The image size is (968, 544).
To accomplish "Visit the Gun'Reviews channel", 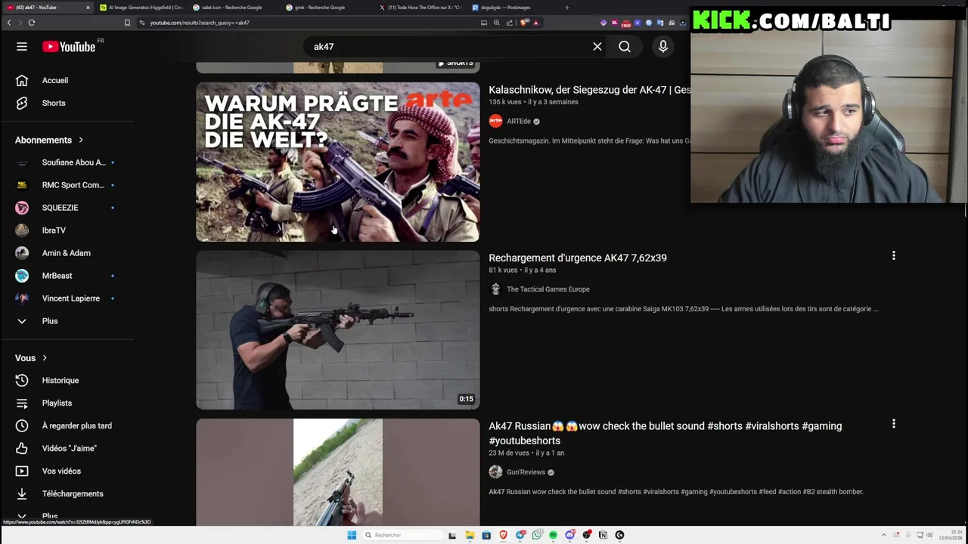I will pos(526,472).
